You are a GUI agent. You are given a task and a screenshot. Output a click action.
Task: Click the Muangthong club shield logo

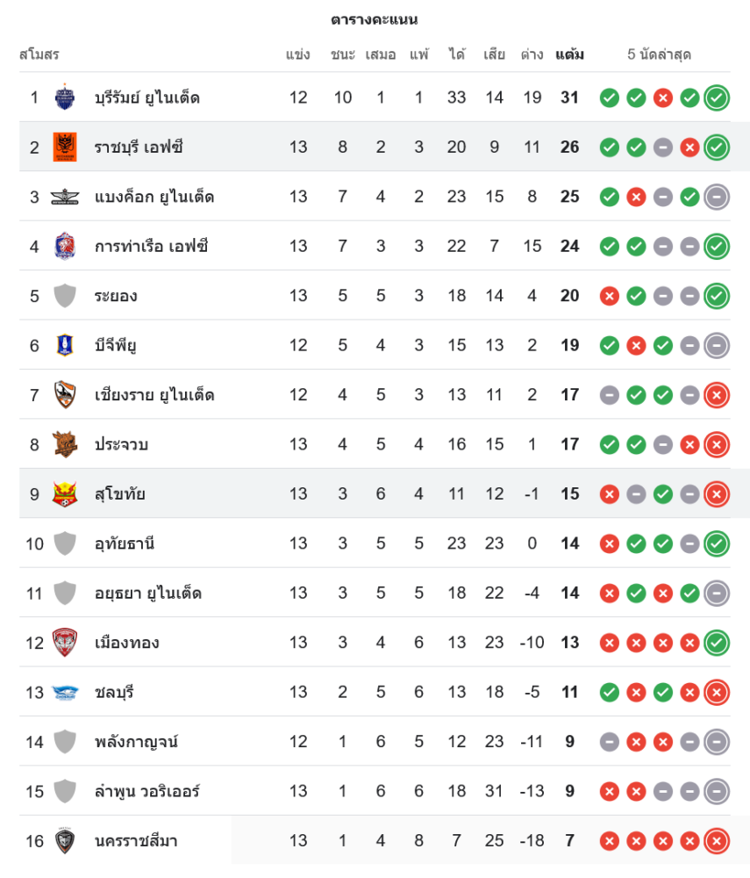tap(65, 643)
